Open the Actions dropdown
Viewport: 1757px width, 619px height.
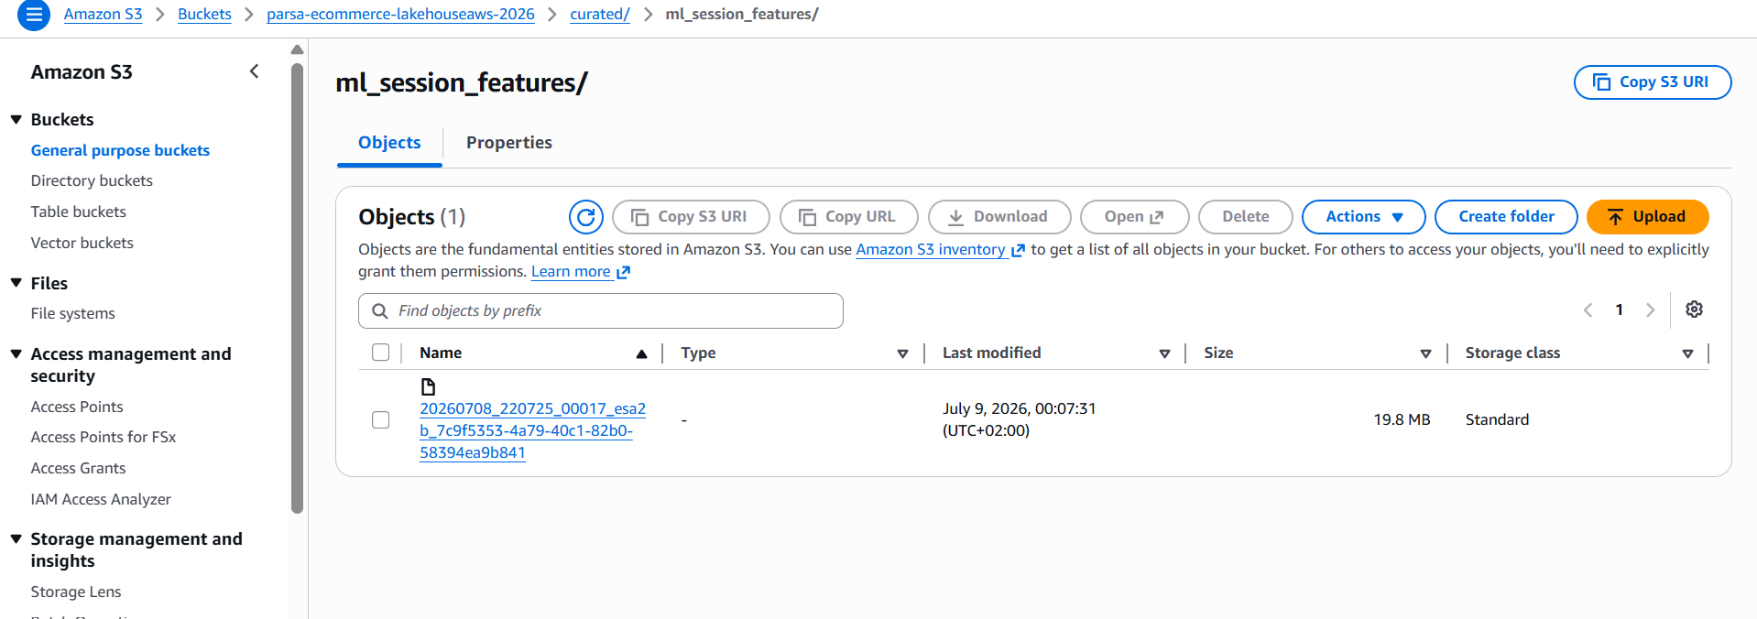pos(1363,217)
